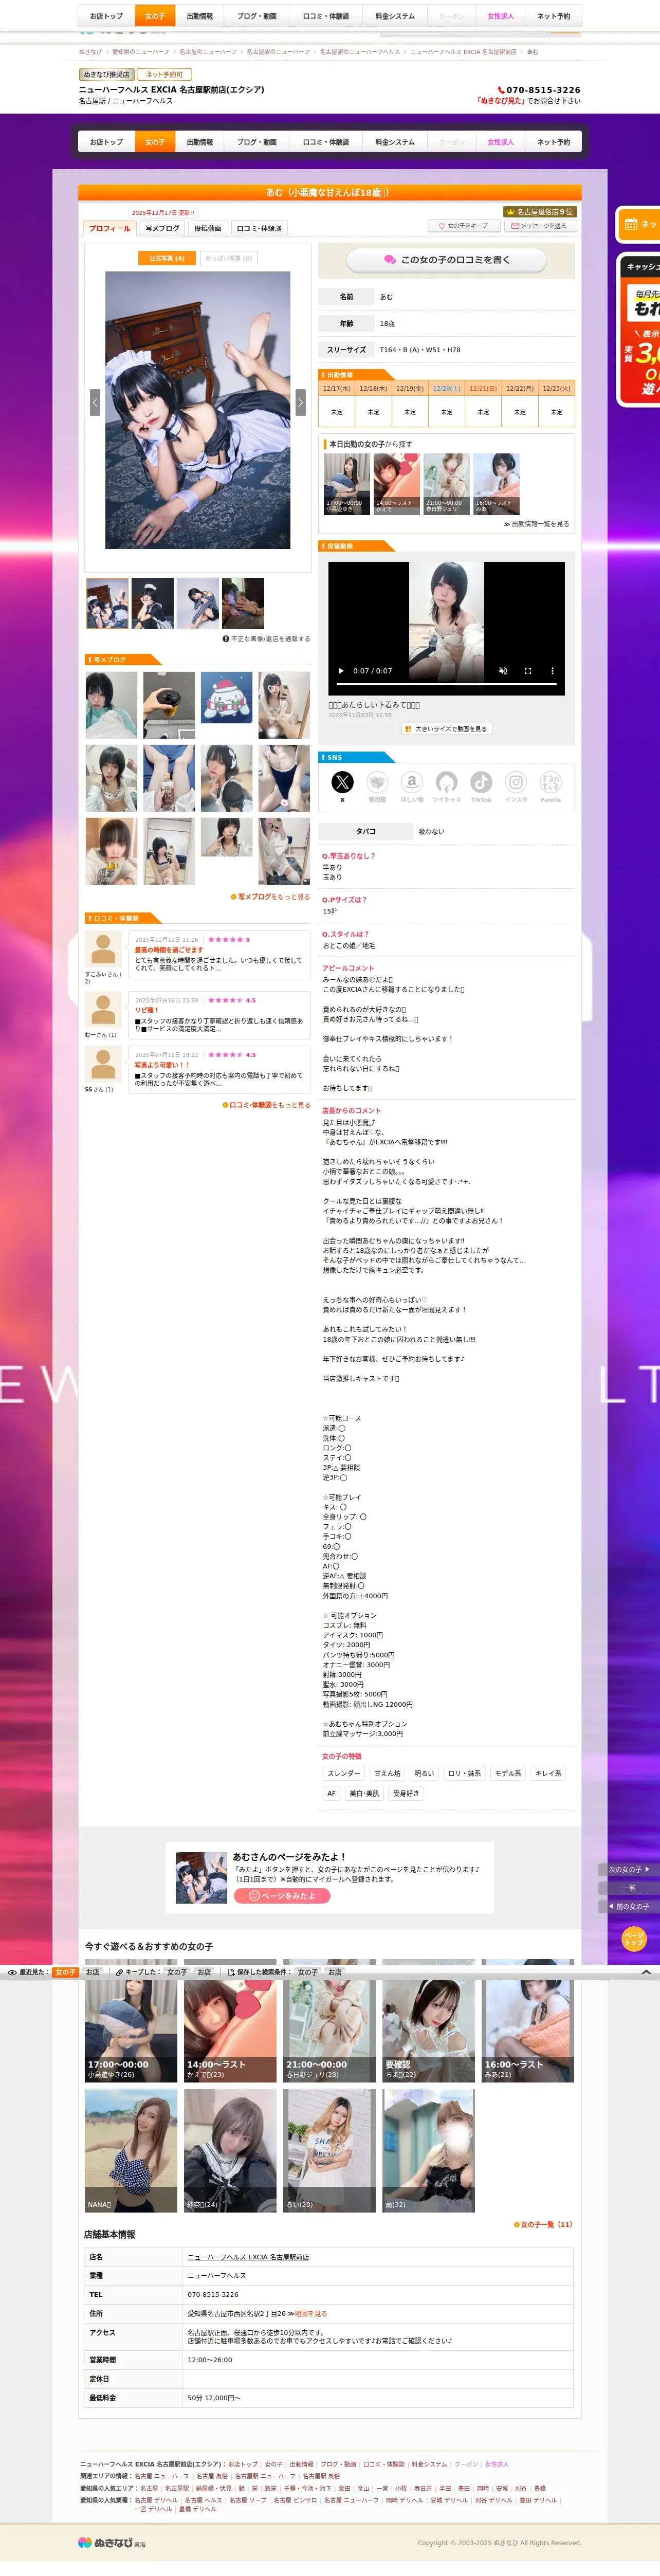This screenshot has height=2576, width=660.
Task: Open the video player's three-dot menu
Action: pos(552,671)
